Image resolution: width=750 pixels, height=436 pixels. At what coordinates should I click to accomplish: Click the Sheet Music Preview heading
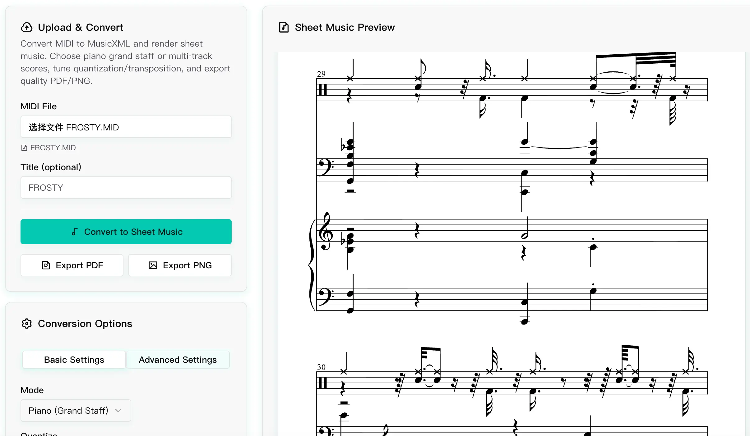tap(345, 27)
